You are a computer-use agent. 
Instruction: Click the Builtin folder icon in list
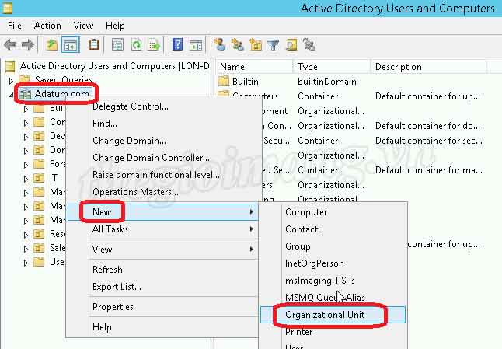224,81
